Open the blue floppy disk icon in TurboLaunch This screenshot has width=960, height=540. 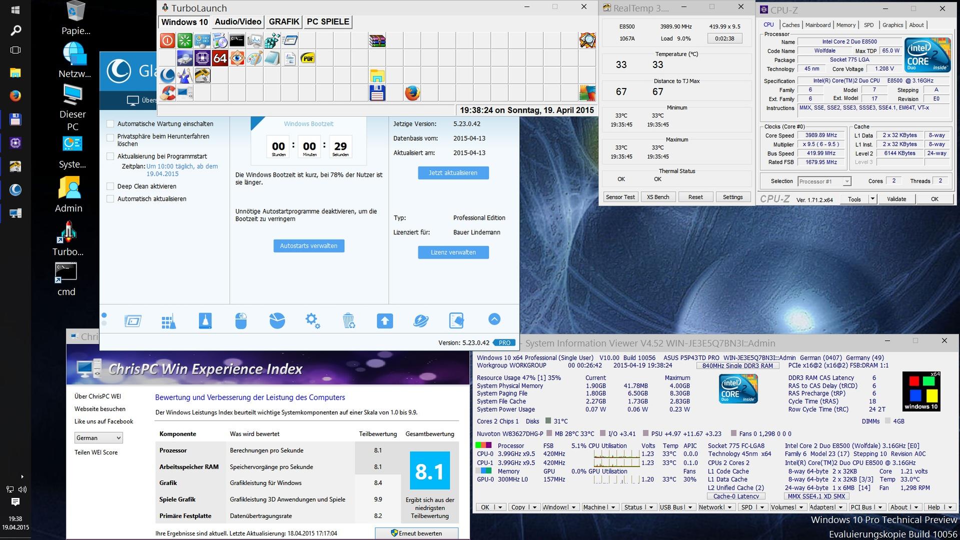377,93
